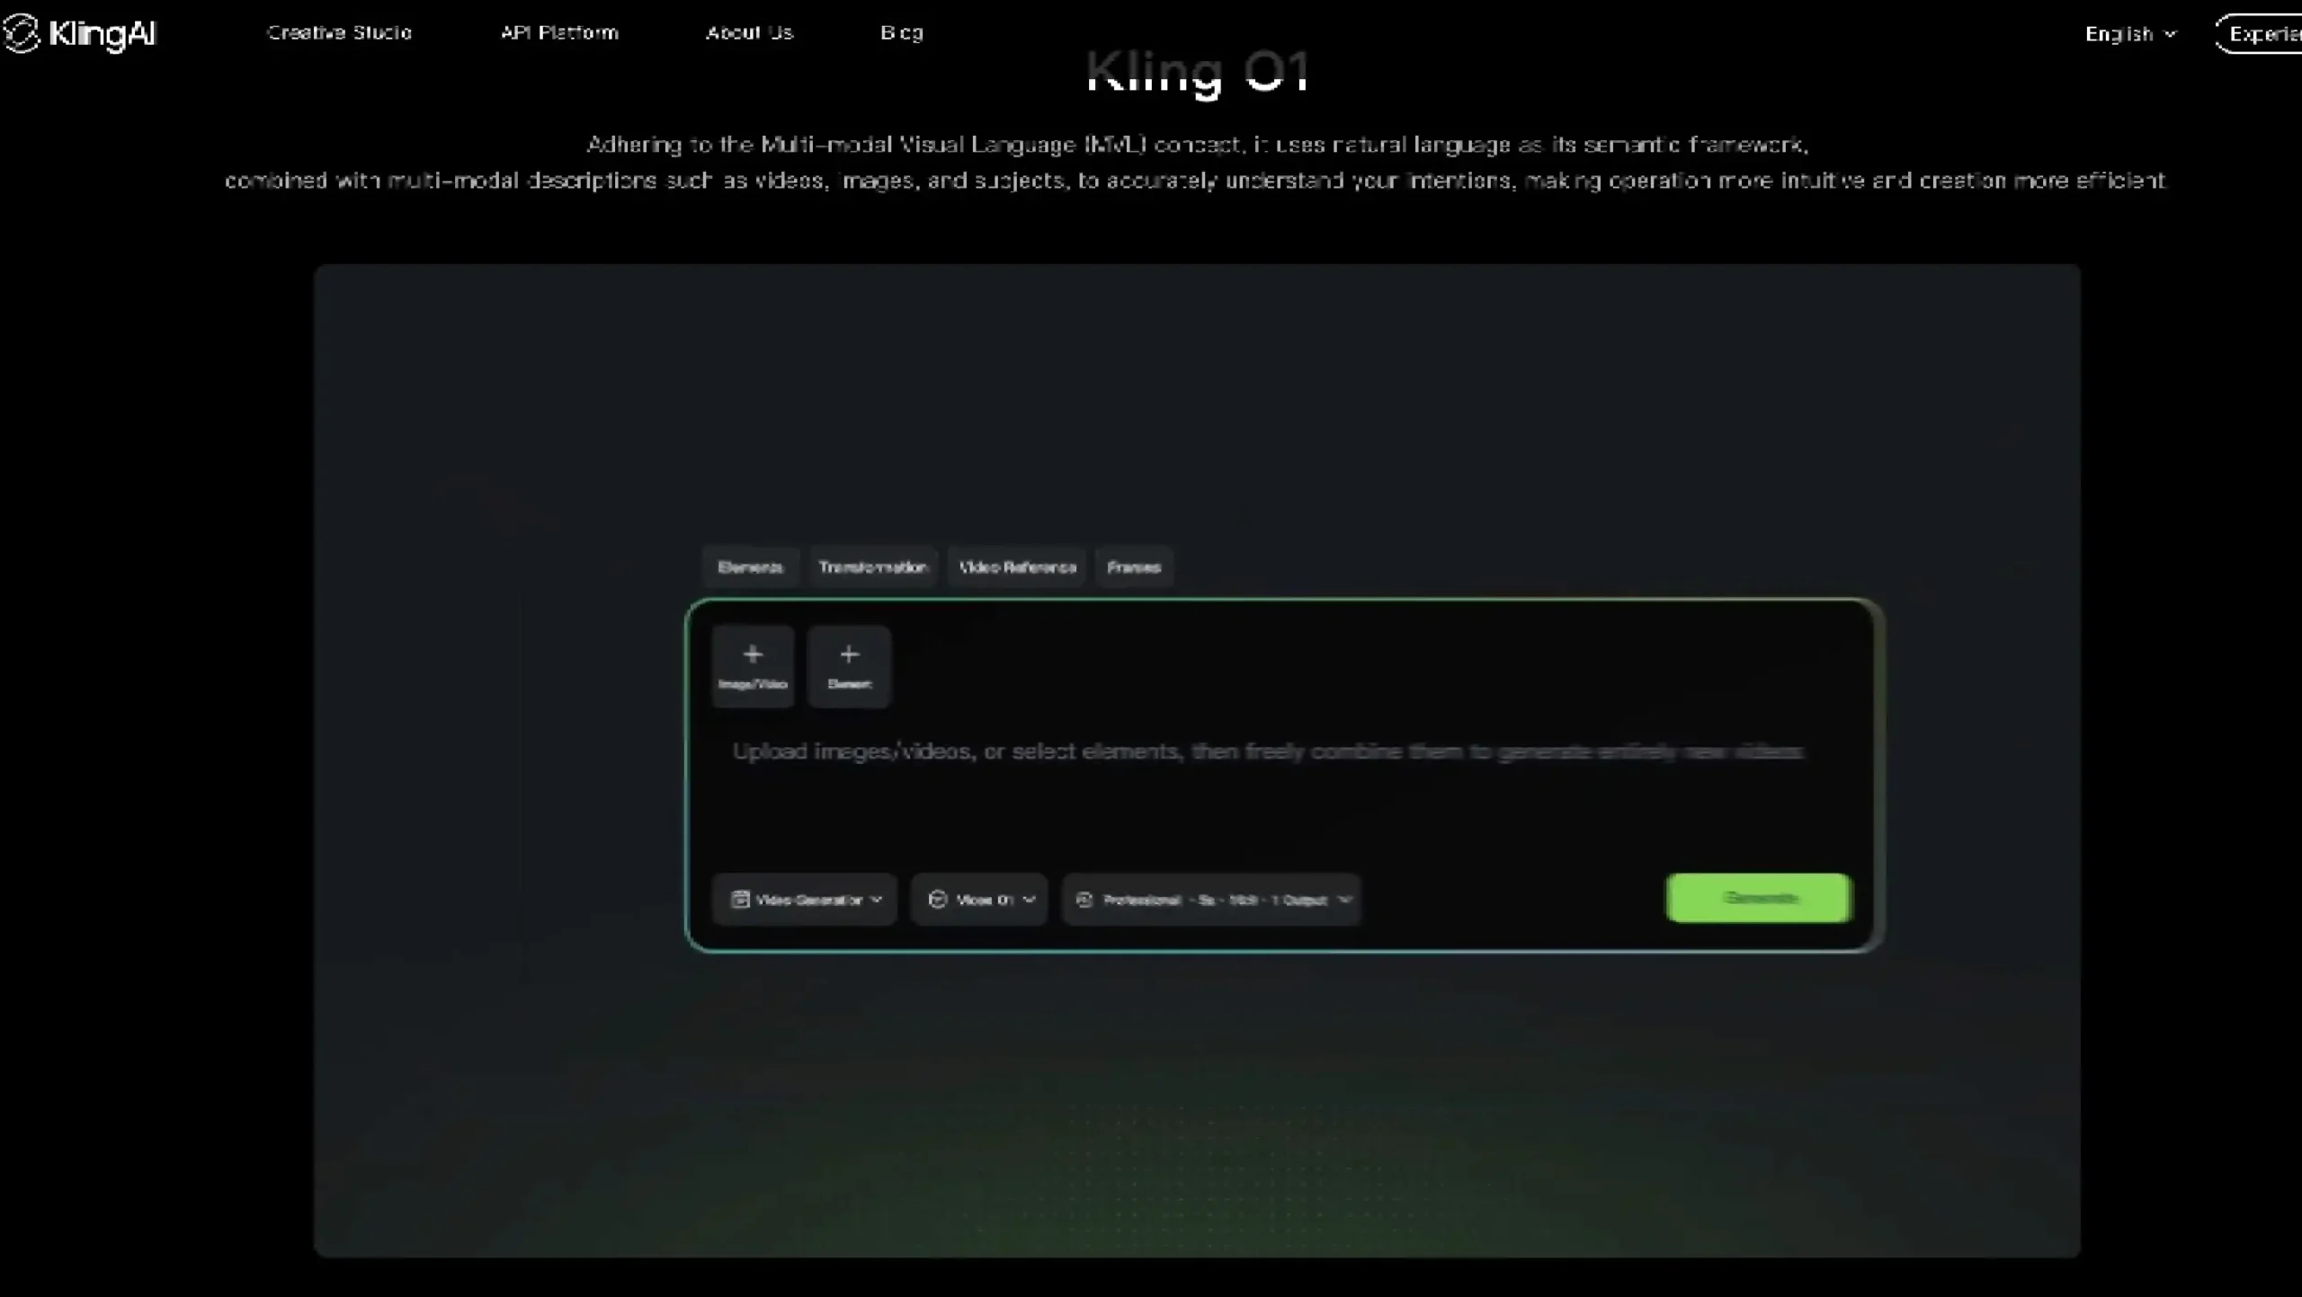Click the KlingAI logo
Screen dimensions: 2302x1297
[79, 34]
